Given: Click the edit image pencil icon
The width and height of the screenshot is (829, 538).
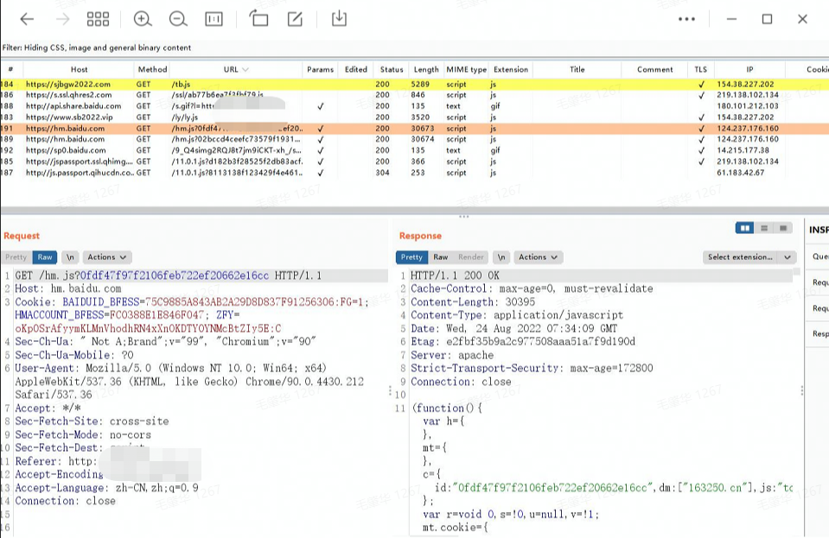Looking at the screenshot, I should [x=295, y=19].
